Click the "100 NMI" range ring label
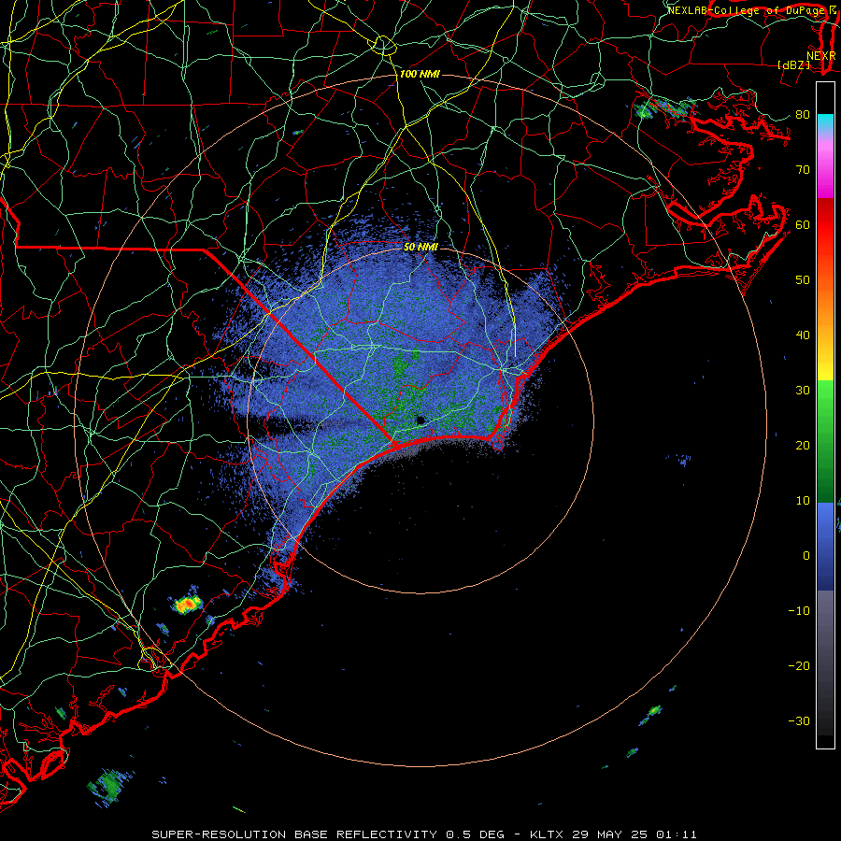 (420, 74)
